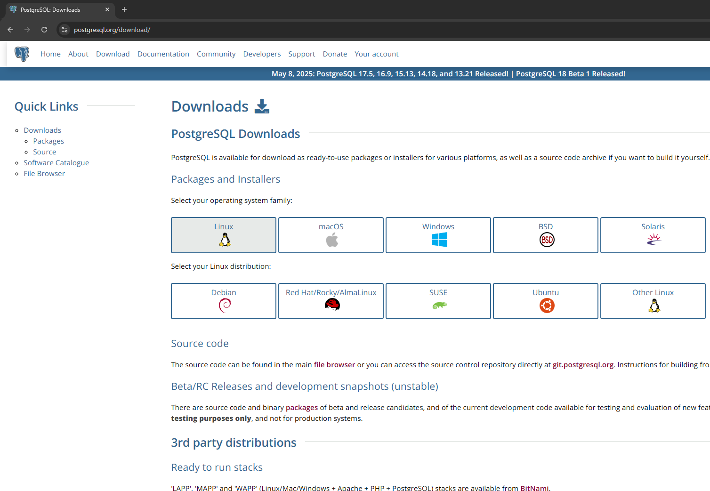Open Your account menu item
Image resolution: width=710 pixels, height=491 pixels.
(377, 54)
